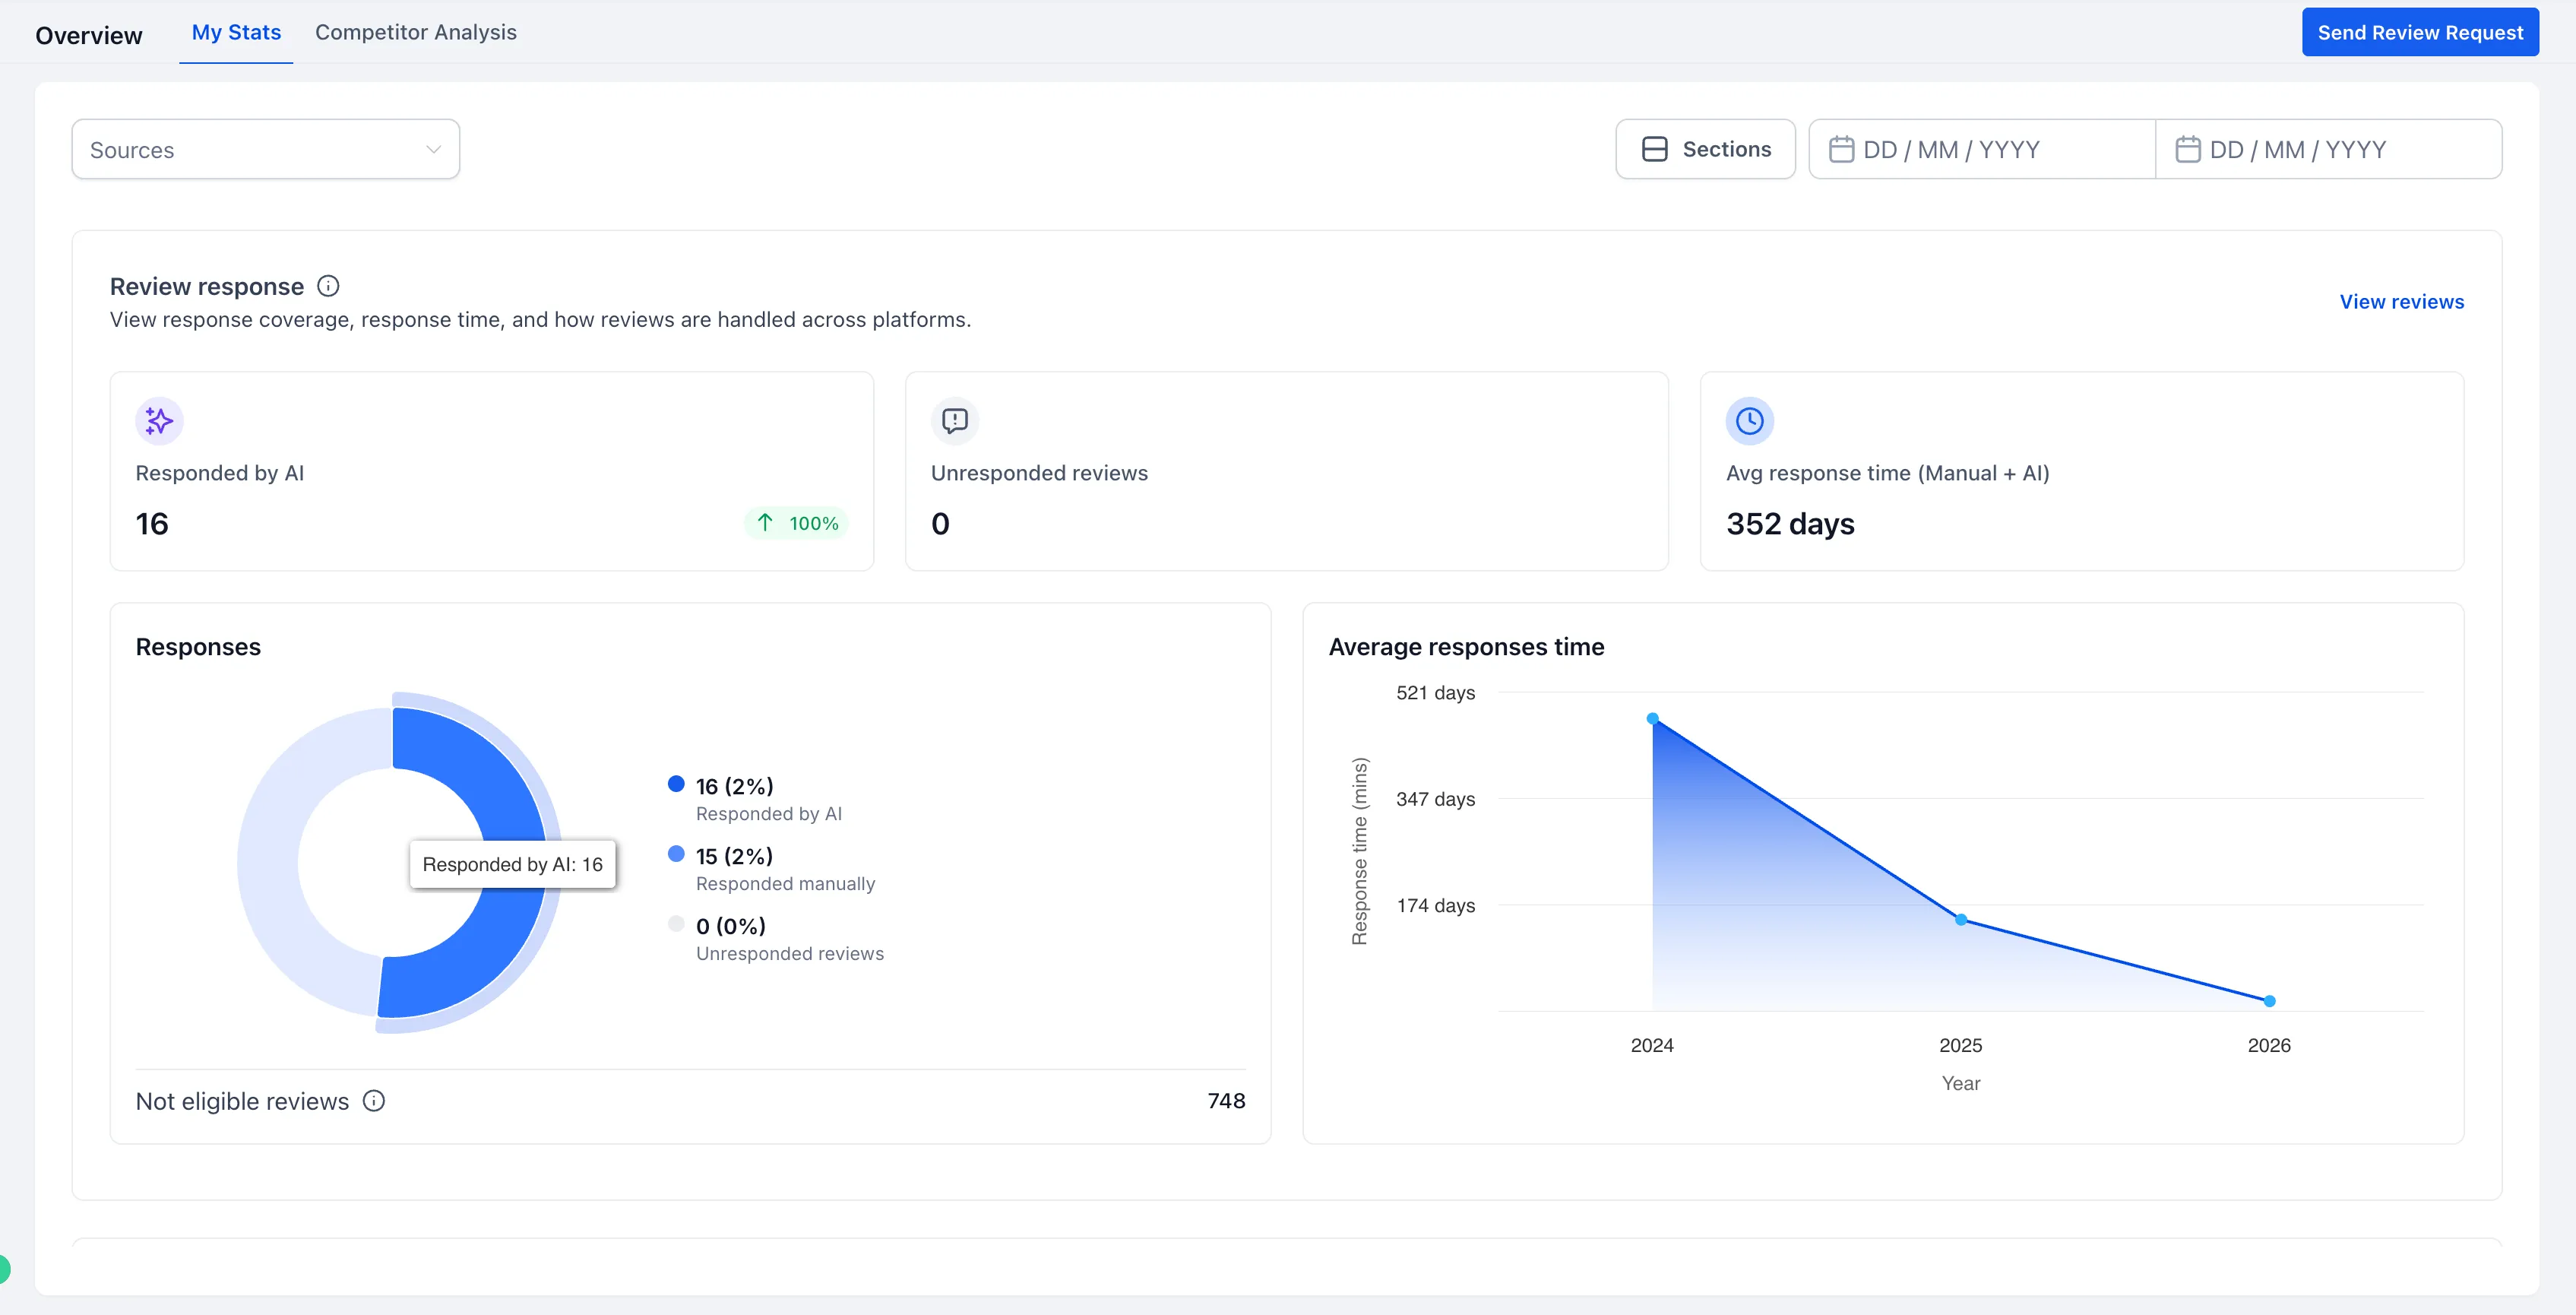Click the info icon next to Review response

tap(328, 286)
